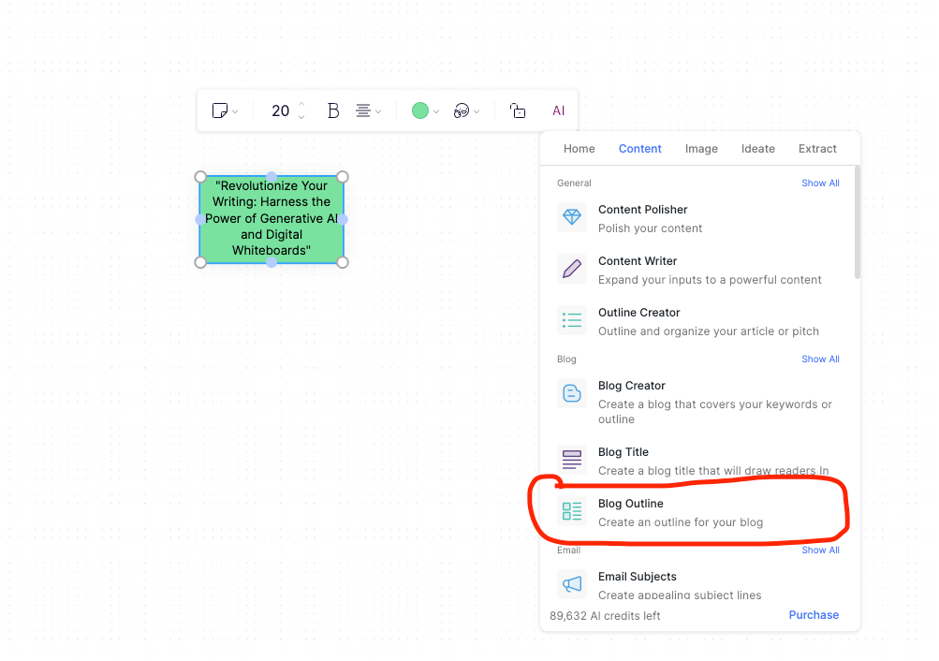Click the font size value 20
The image size is (939, 661).
280,110
